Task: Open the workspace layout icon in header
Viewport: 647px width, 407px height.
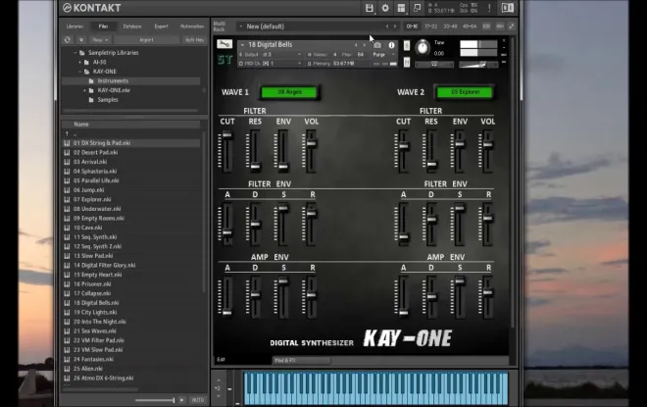Action: pos(401,8)
